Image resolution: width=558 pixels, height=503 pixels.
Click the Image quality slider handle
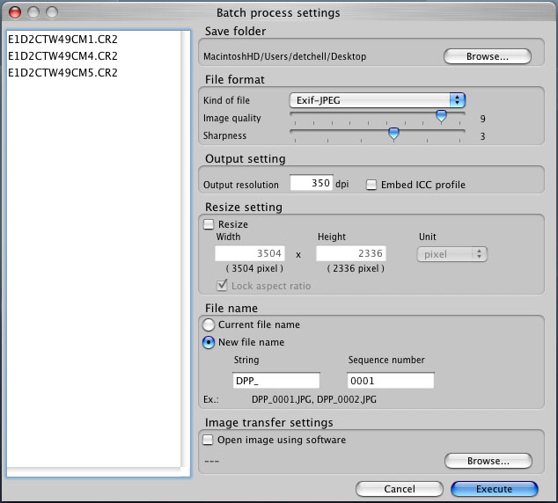441,116
